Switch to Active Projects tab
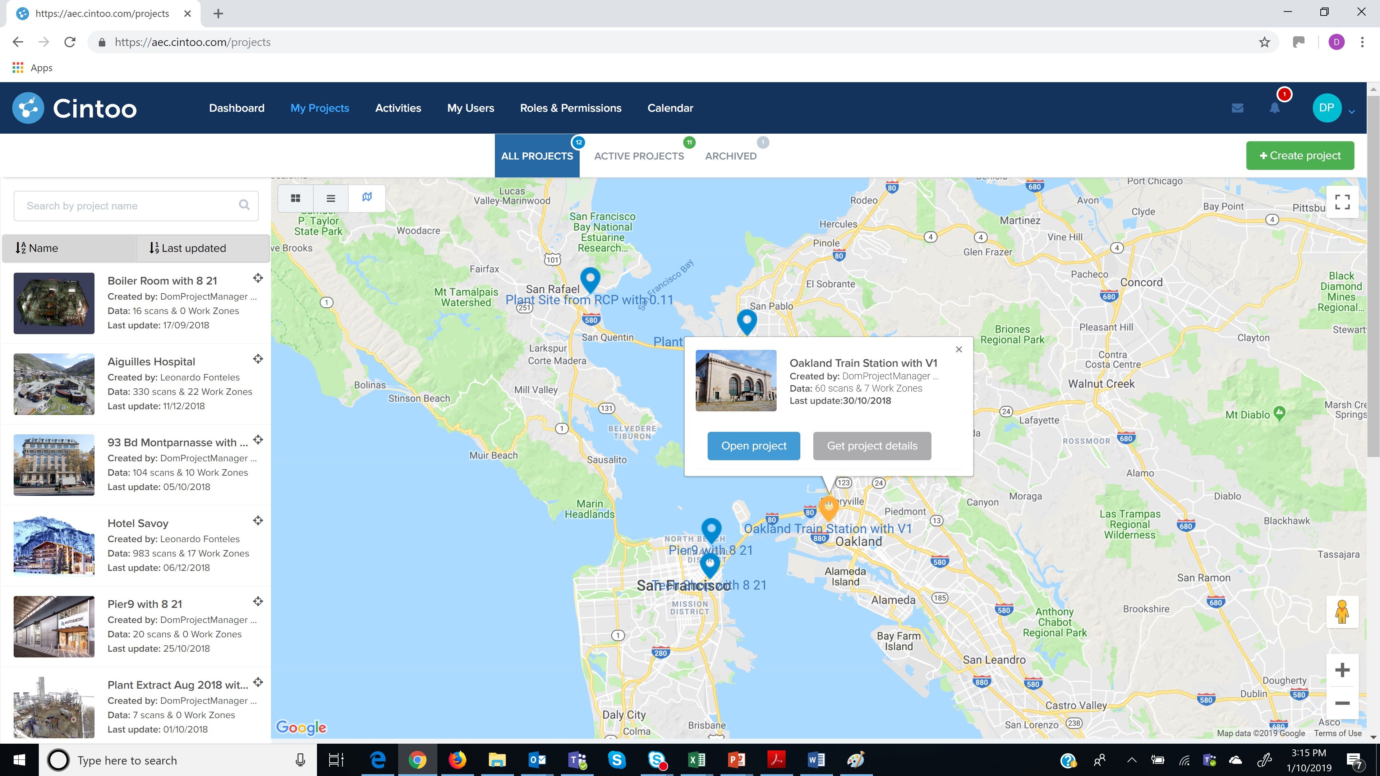The width and height of the screenshot is (1380, 776). [639, 156]
